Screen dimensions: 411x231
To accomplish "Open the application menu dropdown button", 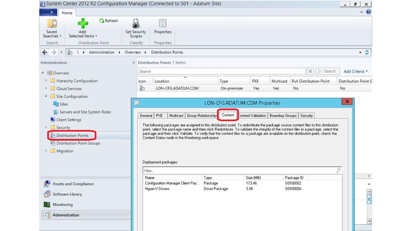I will pos(49,12).
